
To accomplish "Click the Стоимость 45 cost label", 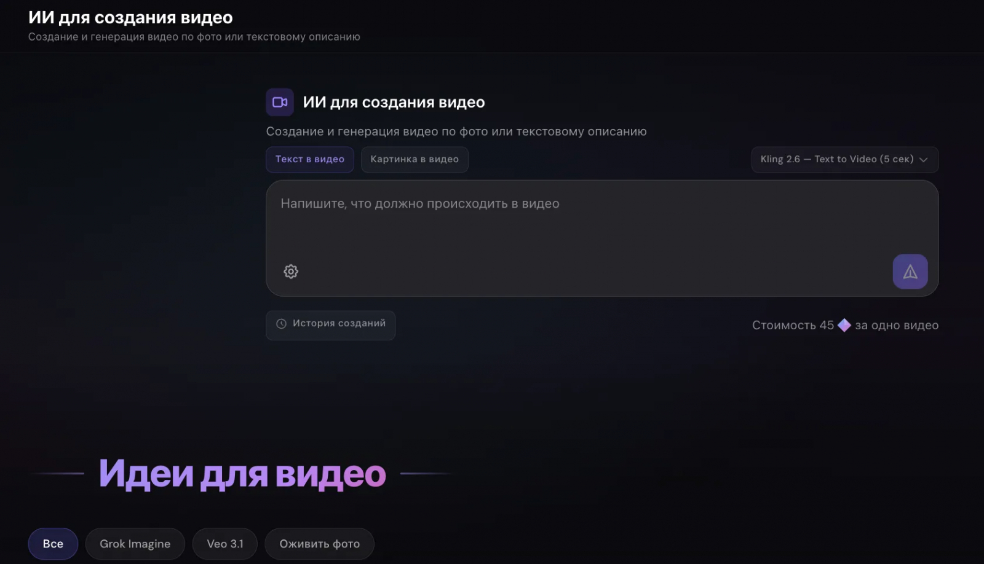I will tap(793, 325).
